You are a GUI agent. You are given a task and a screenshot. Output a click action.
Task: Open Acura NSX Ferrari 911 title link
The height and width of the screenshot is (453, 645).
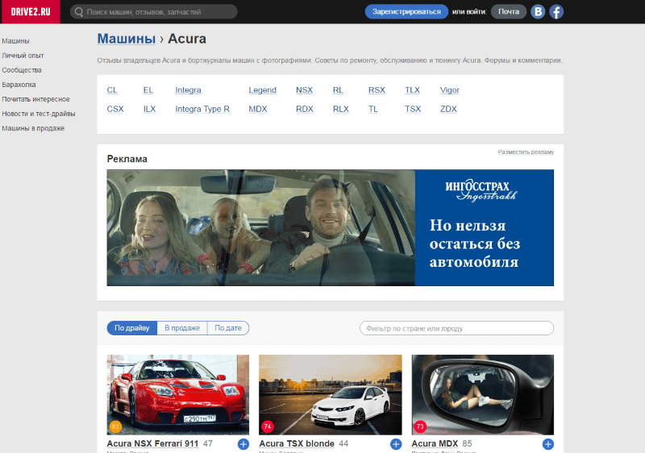152,444
